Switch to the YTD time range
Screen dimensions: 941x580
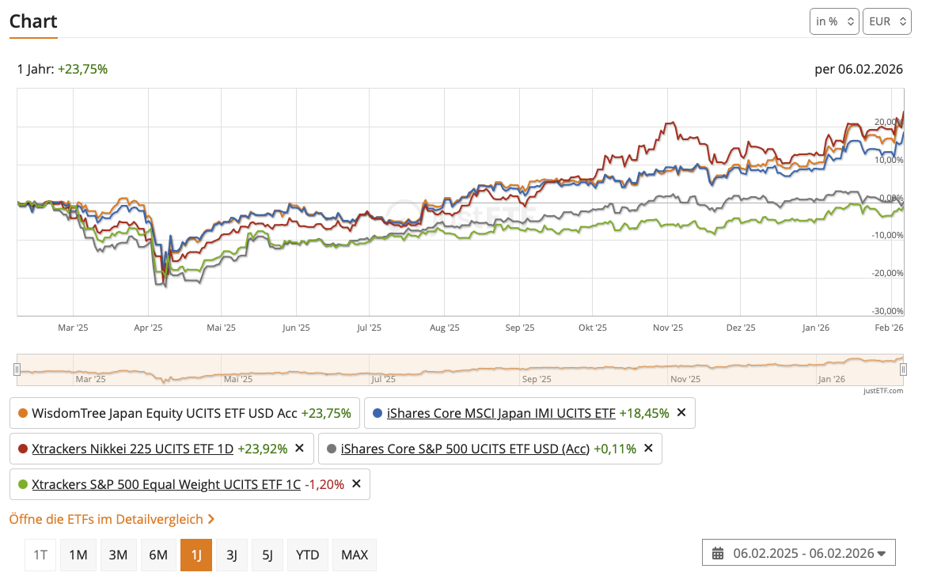(307, 555)
